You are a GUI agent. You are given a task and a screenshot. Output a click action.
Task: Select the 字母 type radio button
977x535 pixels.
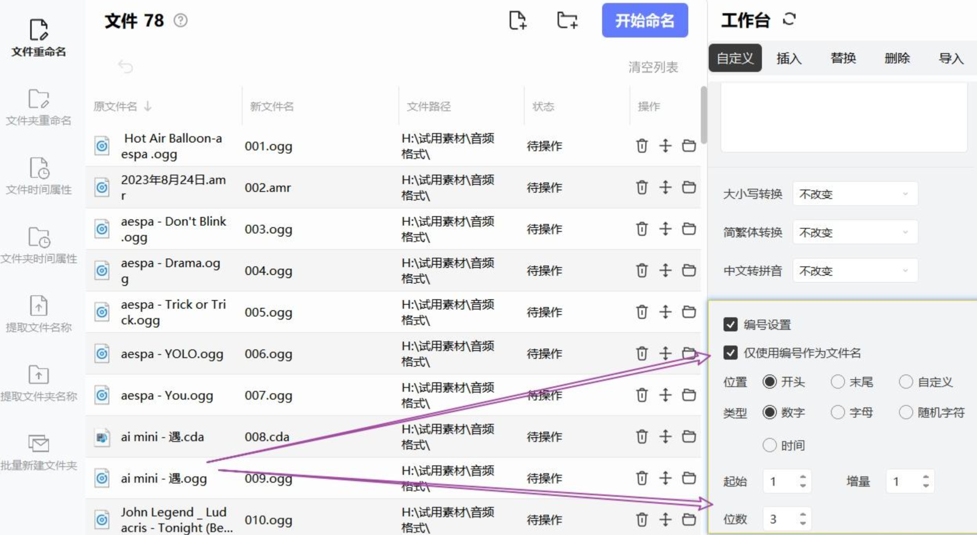tap(838, 412)
